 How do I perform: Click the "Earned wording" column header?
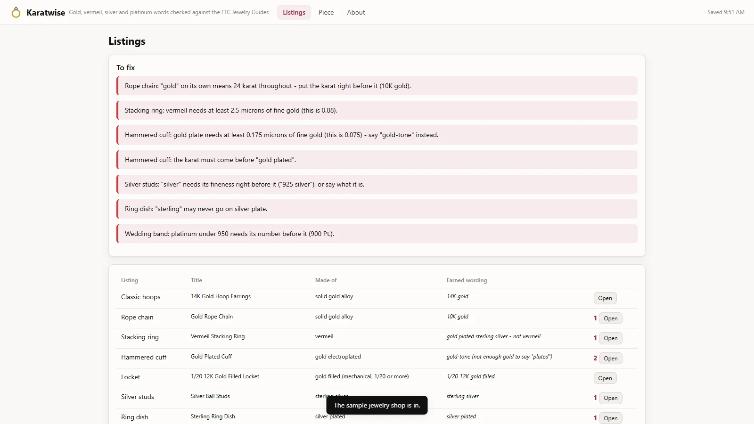point(467,280)
